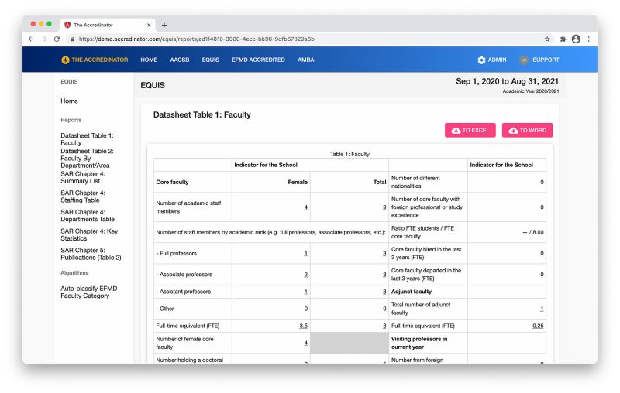620x393 pixels.
Task: Open SAR Chapter 4: Departments Table
Action: coord(88,215)
